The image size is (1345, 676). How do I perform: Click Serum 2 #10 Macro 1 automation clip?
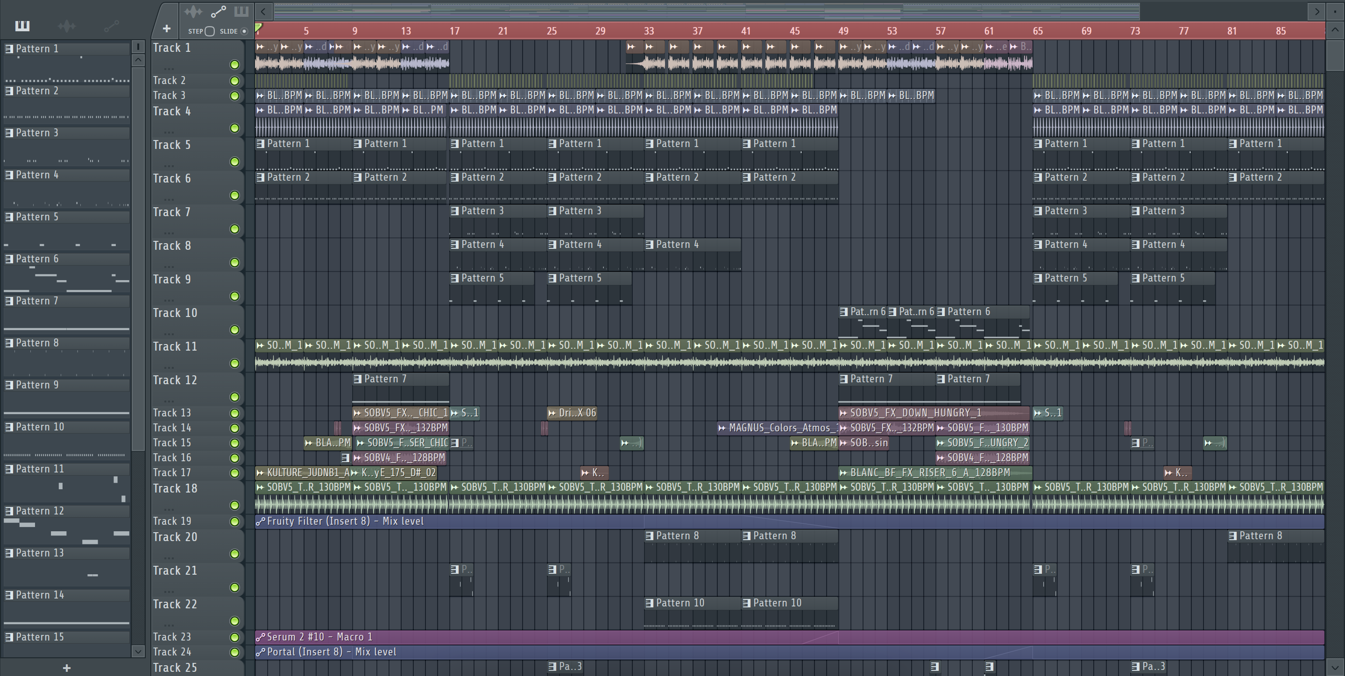point(789,637)
